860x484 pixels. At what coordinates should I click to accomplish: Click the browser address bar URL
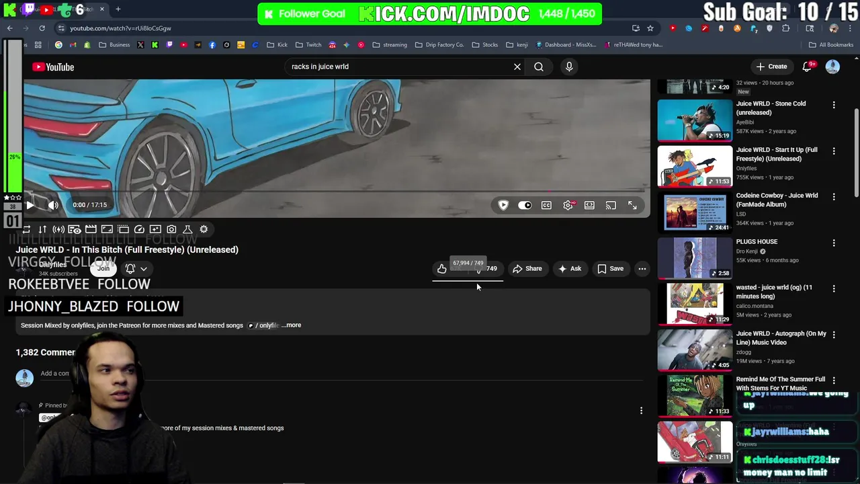tap(121, 28)
